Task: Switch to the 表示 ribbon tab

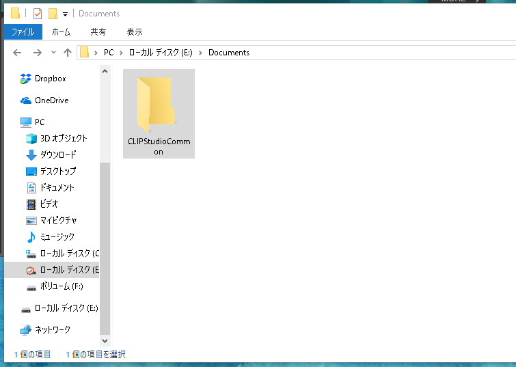Action: click(134, 31)
